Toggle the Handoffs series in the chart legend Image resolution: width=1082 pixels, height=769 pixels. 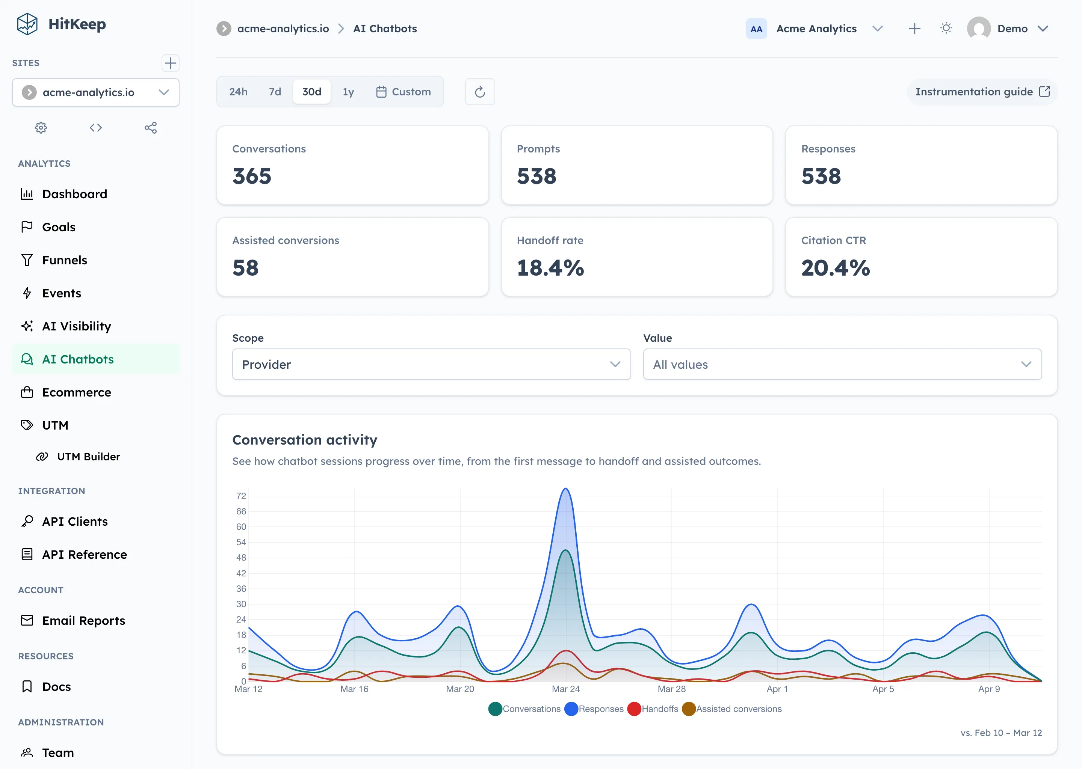(634, 709)
